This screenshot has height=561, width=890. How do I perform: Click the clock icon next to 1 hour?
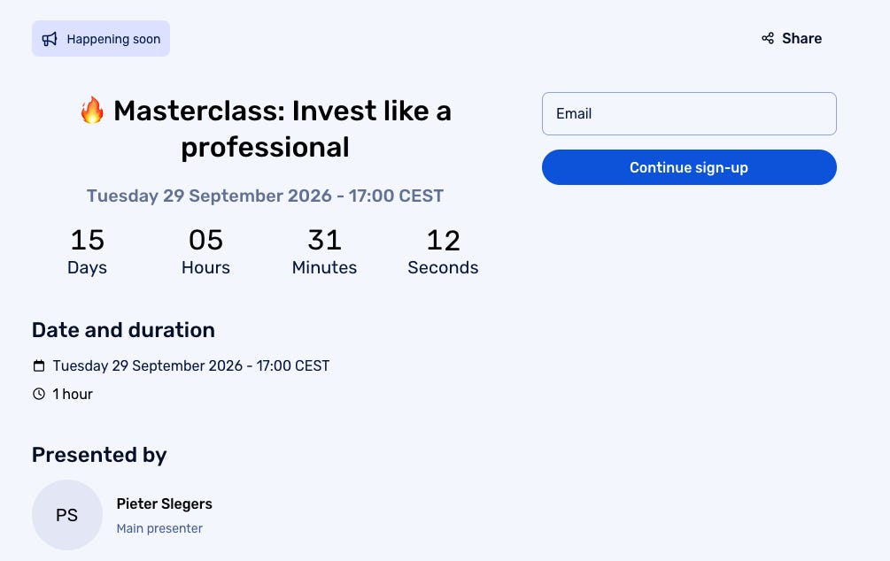pyautogui.click(x=39, y=394)
